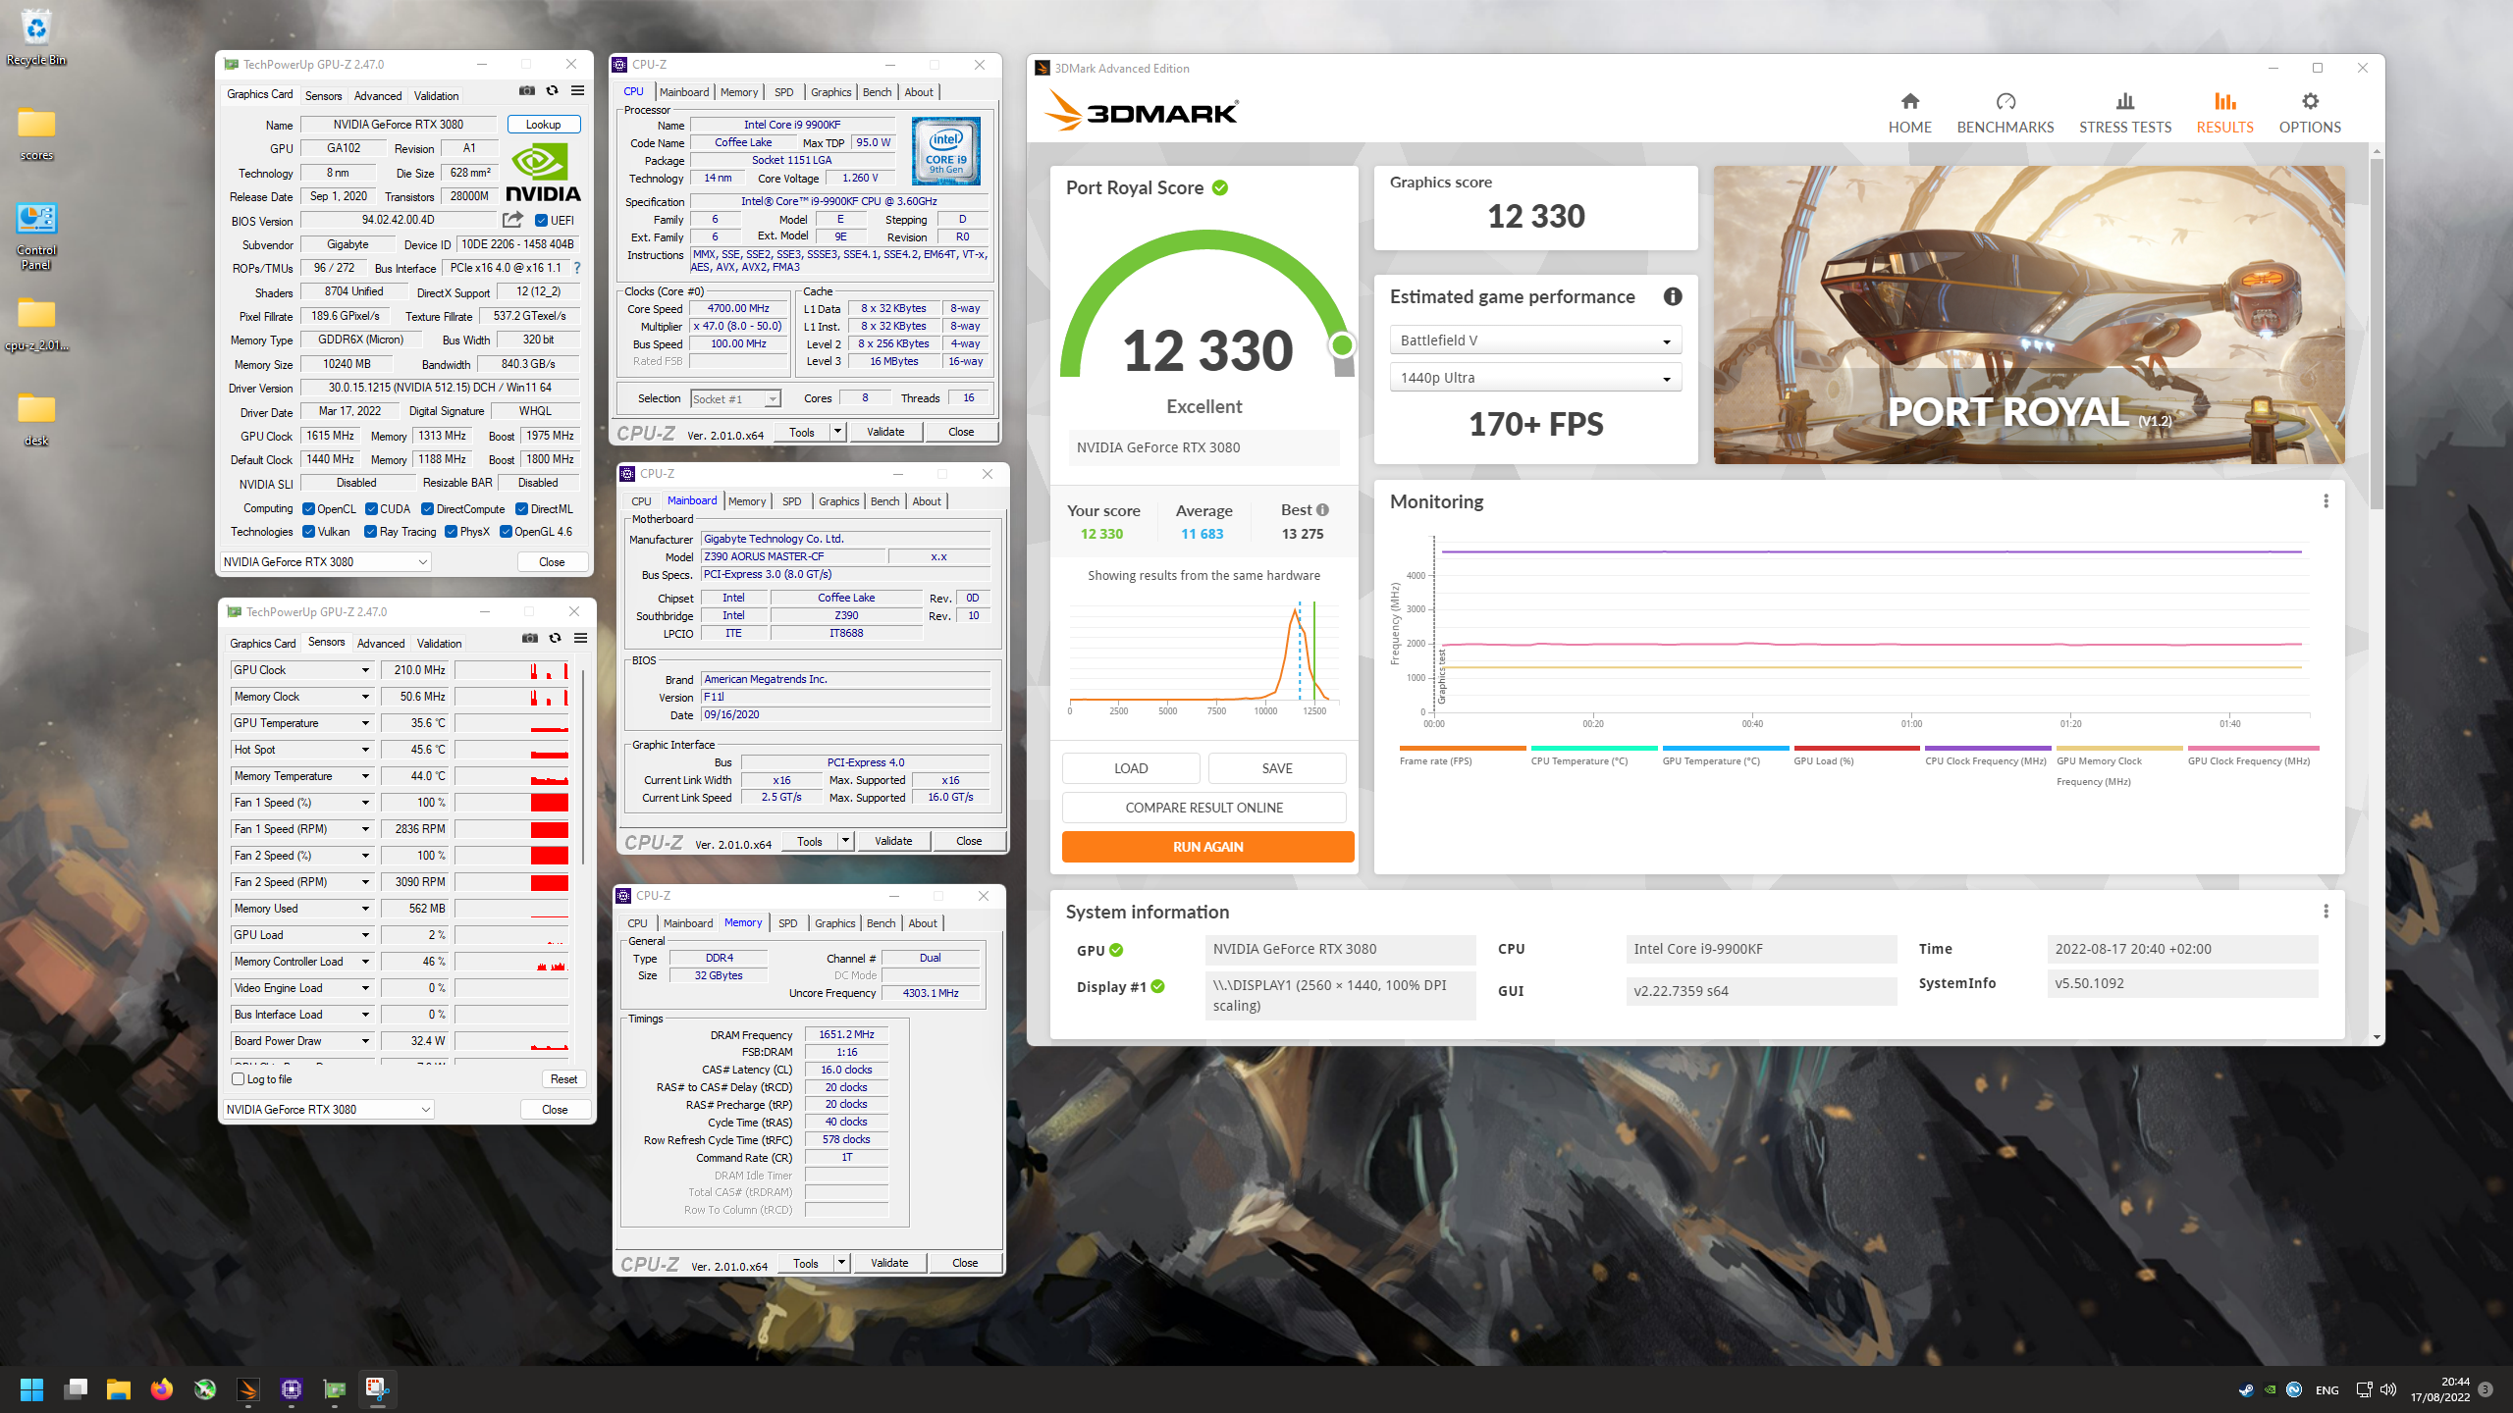Click the 3DMark results vertical scrollbar
The width and height of the screenshot is (2513, 1413).
coord(2376,334)
